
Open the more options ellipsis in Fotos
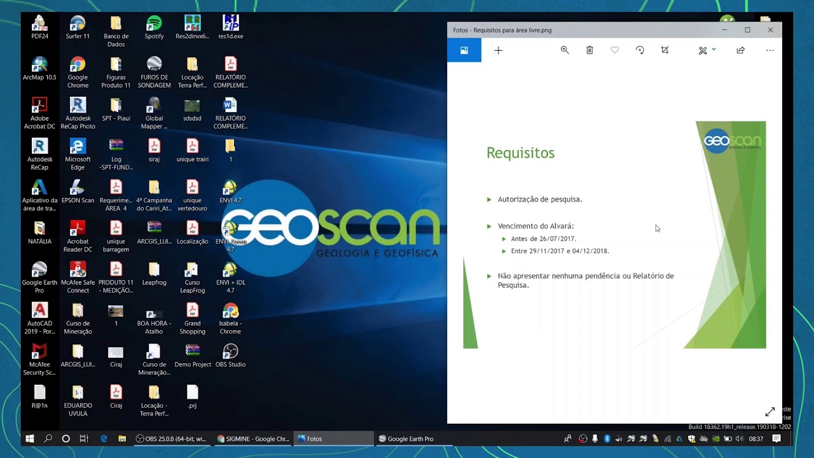point(770,50)
